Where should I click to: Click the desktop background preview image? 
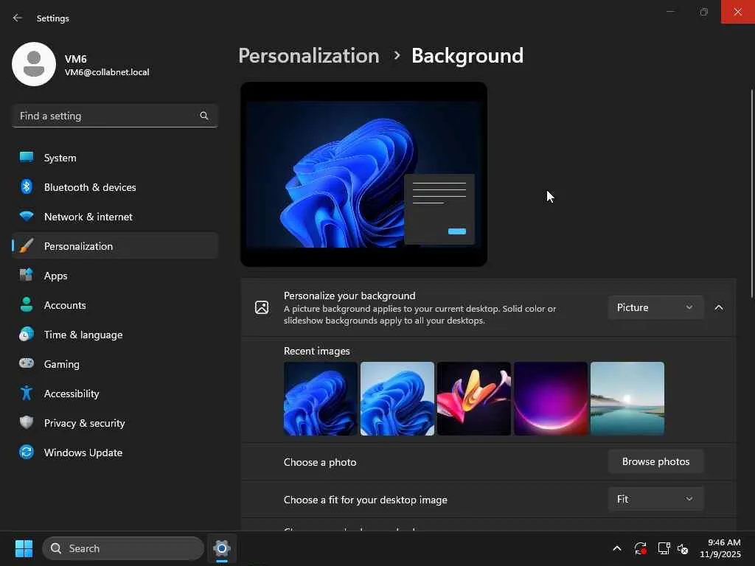tap(363, 174)
